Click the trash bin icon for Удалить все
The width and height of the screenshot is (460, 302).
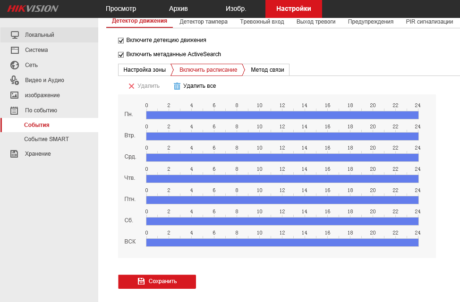point(177,86)
